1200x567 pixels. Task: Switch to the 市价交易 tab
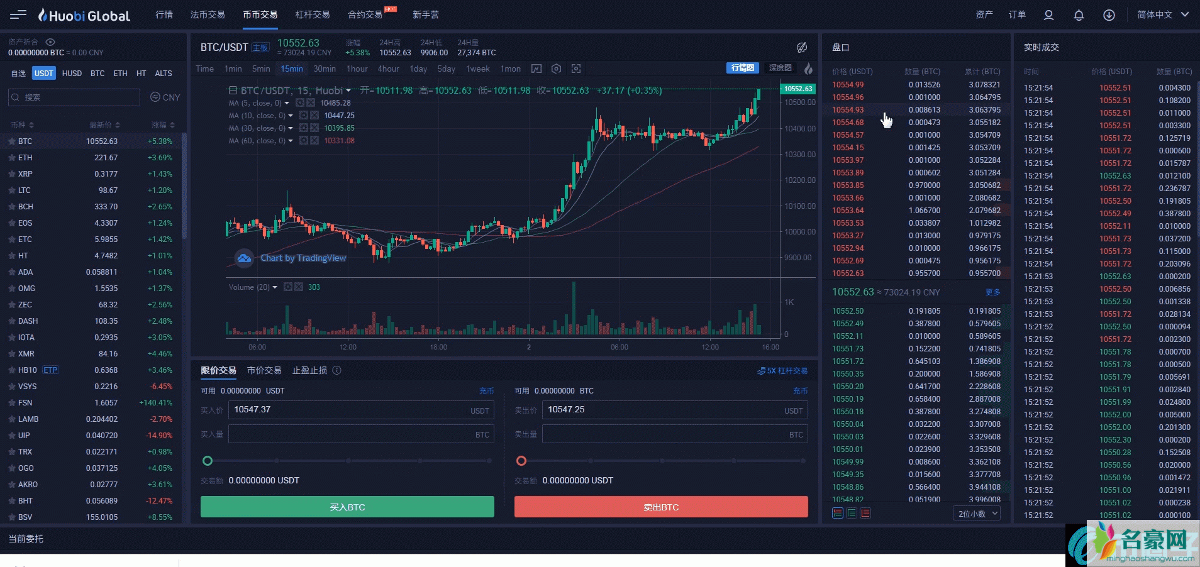click(264, 370)
